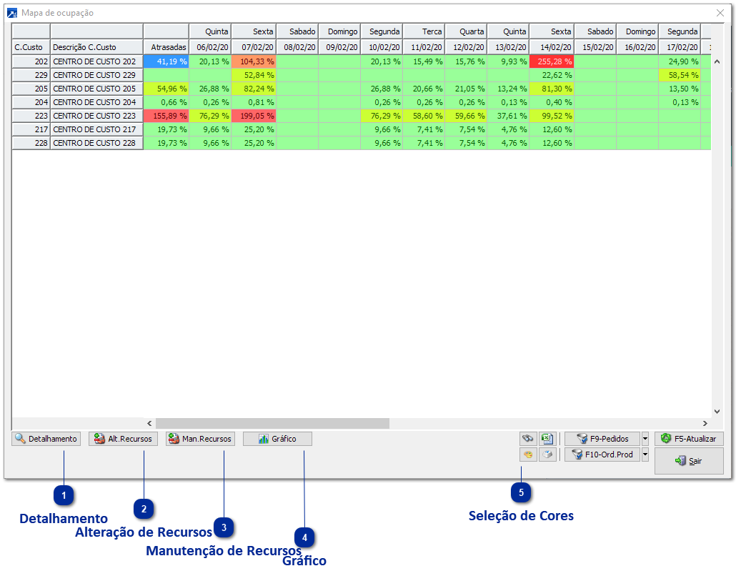Export the grid to Excel
Image resolution: width=741 pixels, height=581 pixels.
[x=547, y=440]
